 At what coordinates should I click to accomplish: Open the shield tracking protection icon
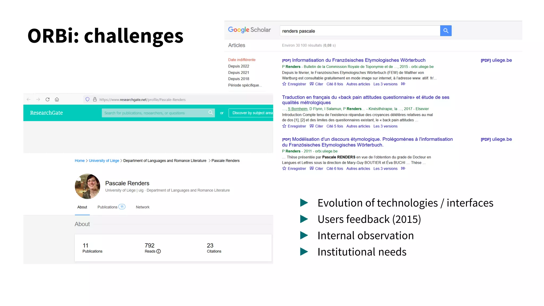click(87, 99)
